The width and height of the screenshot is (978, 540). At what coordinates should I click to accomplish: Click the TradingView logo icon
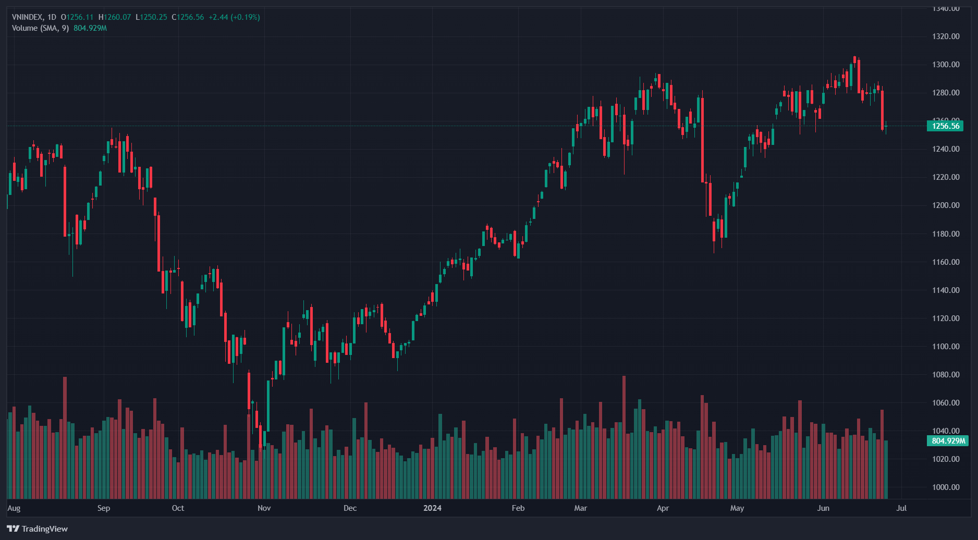[13, 529]
